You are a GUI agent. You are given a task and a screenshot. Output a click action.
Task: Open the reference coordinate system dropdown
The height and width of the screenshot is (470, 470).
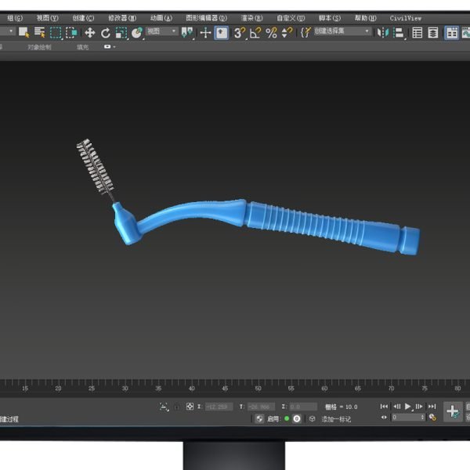click(x=162, y=31)
